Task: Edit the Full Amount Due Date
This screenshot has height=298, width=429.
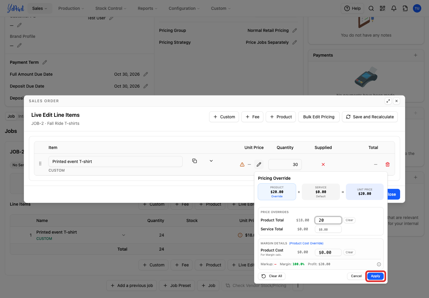Action: point(146,74)
